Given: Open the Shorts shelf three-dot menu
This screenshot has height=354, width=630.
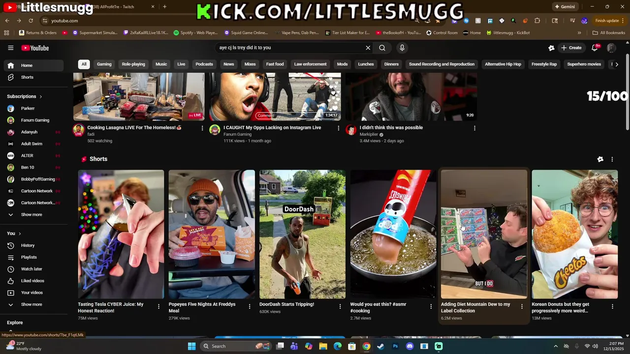Looking at the screenshot, I should (x=612, y=159).
